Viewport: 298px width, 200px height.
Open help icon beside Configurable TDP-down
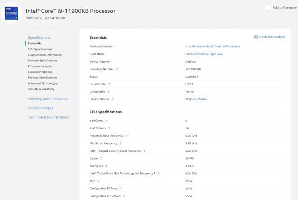point(124,196)
